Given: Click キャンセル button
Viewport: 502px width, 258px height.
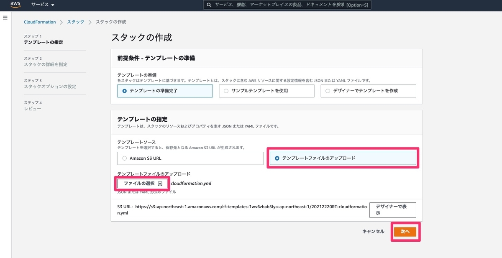Looking at the screenshot, I should [373, 231].
